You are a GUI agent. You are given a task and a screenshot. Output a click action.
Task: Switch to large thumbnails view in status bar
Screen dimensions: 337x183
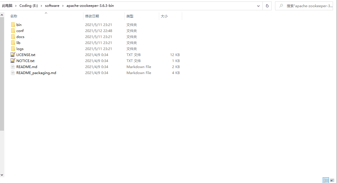pyautogui.click(x=332, y=180)
